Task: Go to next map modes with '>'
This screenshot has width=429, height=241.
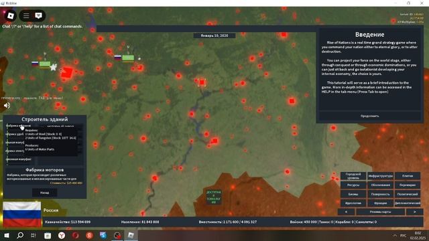Action: pos(414,212)
